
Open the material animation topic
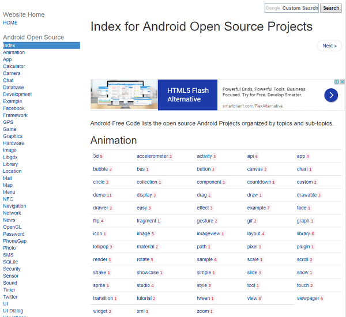click(x=146, y=247)
